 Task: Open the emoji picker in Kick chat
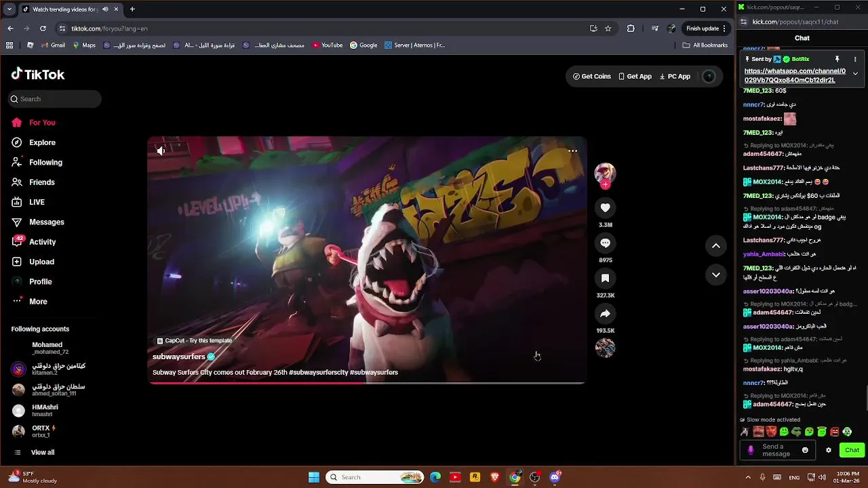pyautogui.click(x=805, y=450)
